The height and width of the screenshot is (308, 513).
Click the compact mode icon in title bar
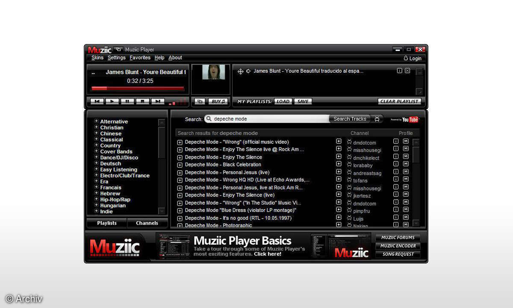pos(118,49)
